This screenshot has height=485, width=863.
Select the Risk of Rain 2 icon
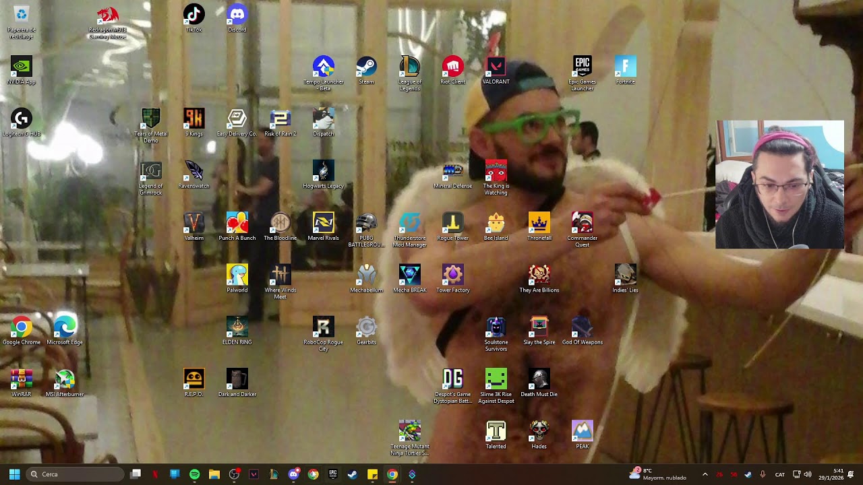coord(280,123)
